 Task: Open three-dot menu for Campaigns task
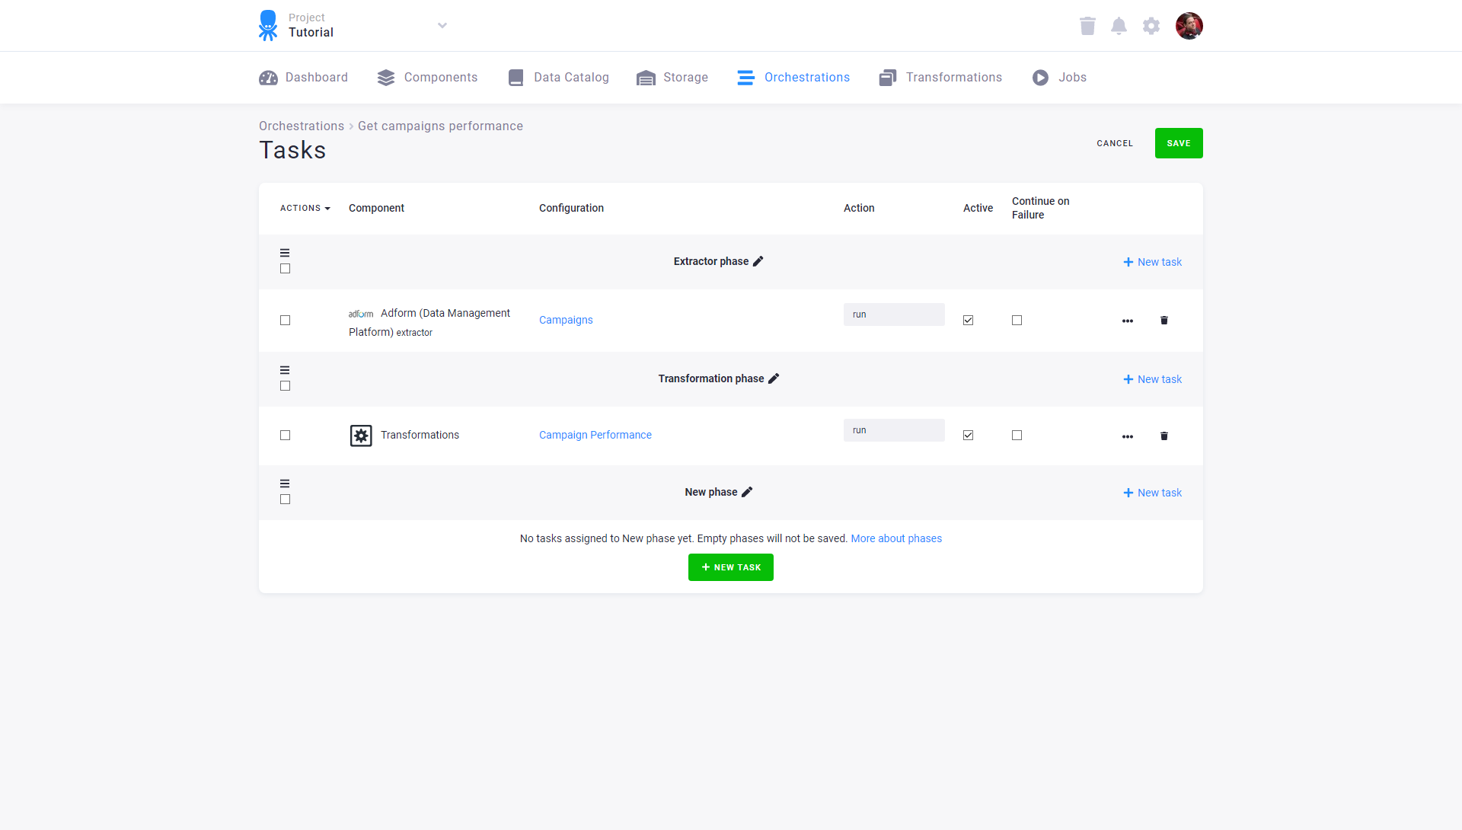pyautogui.click(x=1128, y=320)
